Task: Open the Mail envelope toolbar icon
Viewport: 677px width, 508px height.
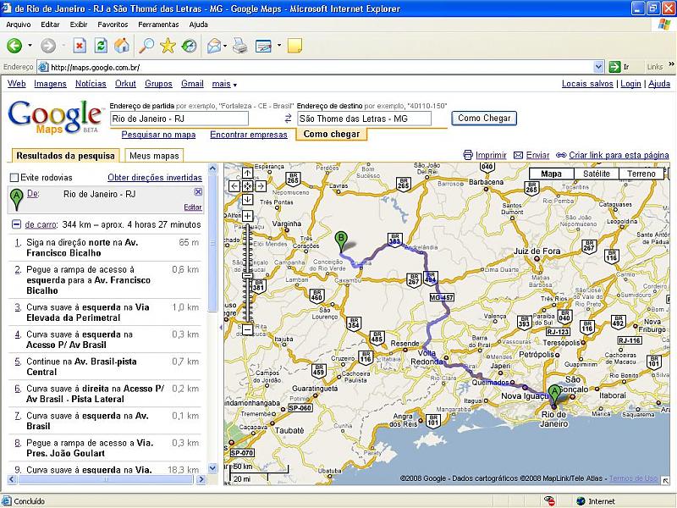Action: (214, 46)
